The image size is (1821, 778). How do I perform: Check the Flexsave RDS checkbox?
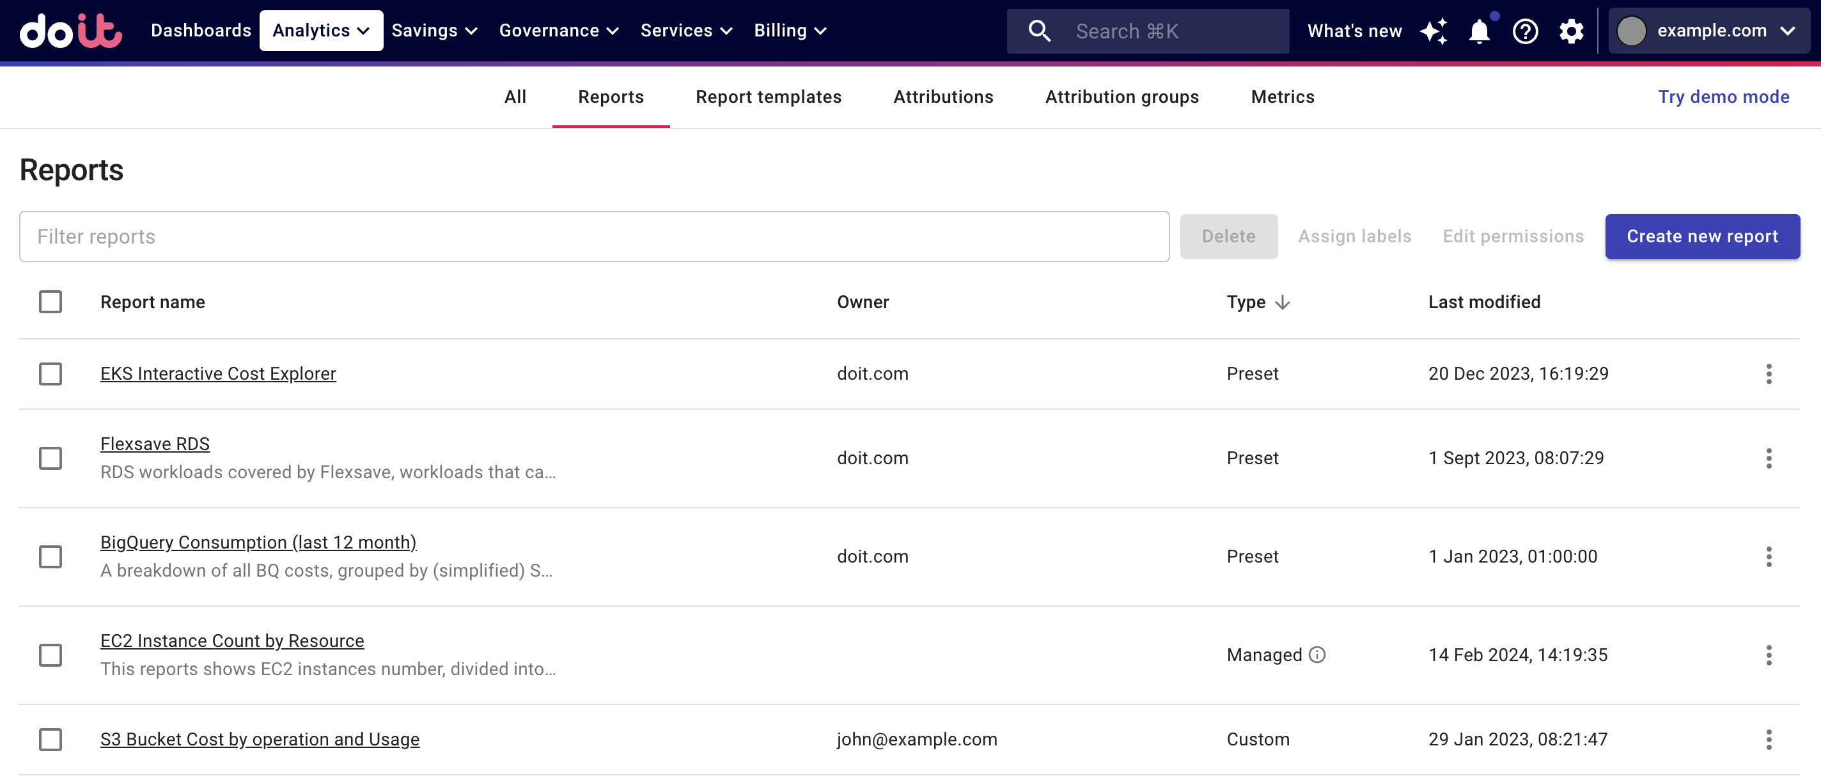[x=50, y=458]
